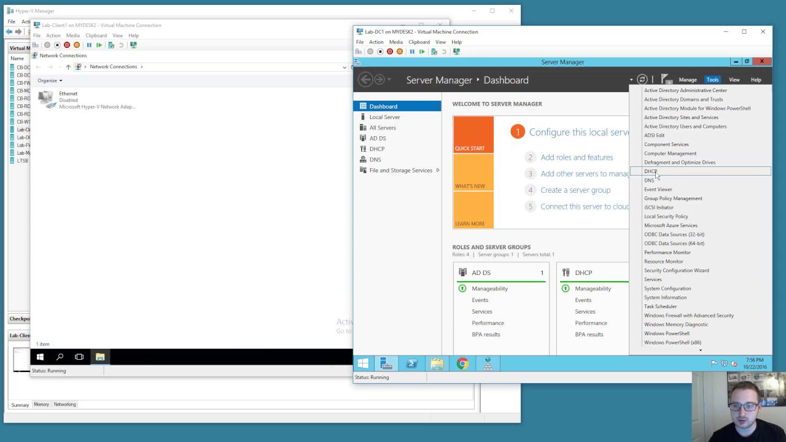Click the Search icon on the Lab-Client1 taskbar

pyautogui.click(x=60, y=357)
